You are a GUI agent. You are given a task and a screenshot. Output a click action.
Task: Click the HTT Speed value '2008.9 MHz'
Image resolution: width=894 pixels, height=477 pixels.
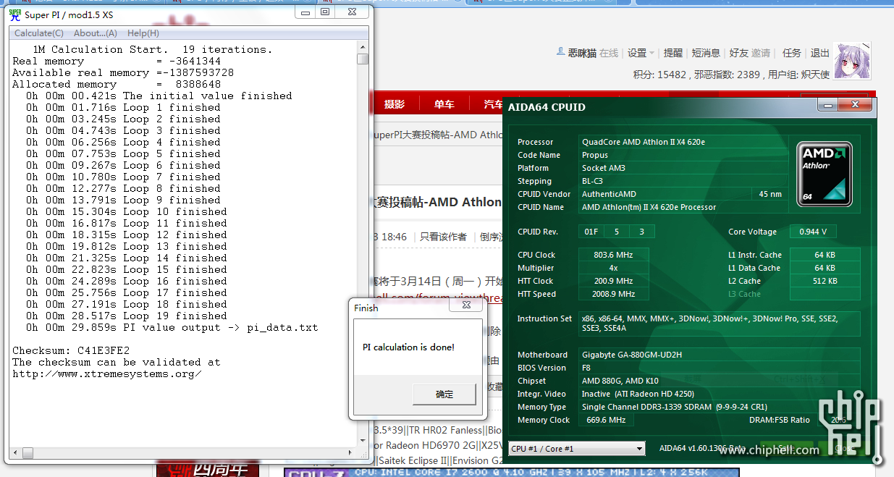click(614, 294)
